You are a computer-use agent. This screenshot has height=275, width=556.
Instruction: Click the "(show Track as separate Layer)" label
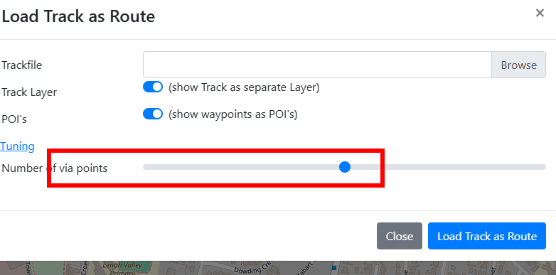coord(244,87)
